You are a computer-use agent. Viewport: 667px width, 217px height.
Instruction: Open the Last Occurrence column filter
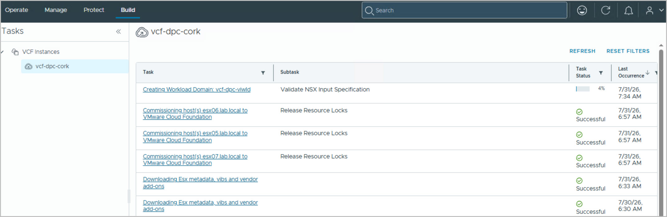tap(656, 73)
